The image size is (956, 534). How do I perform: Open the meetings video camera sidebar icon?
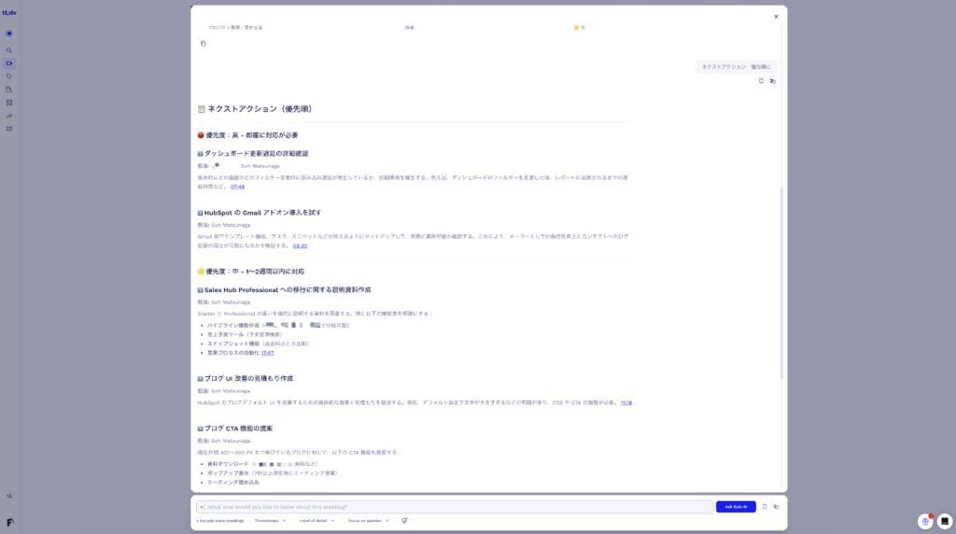click(9, 63)
